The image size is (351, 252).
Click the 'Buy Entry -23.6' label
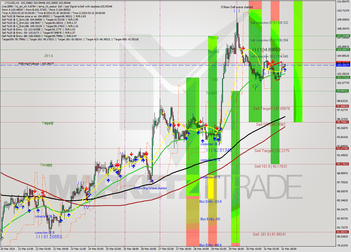[210, 201]
